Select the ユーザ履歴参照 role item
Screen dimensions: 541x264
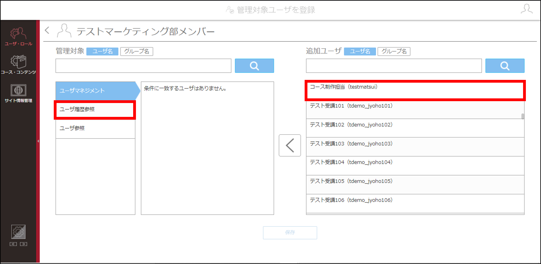click(95, 110)
